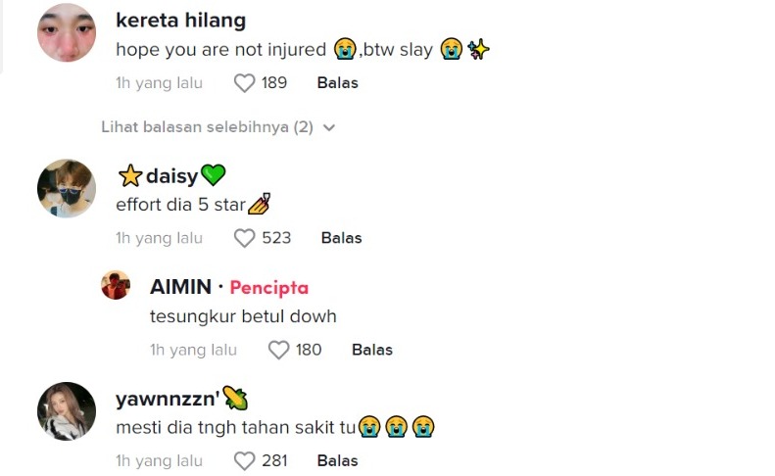Expand 'Lihat balasan selebihnya (2)' replies
Viewport: 775px width, 476px height.
tap(207, 127)
